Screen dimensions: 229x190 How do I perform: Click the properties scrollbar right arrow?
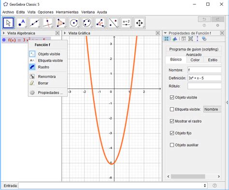click(219, 176)
